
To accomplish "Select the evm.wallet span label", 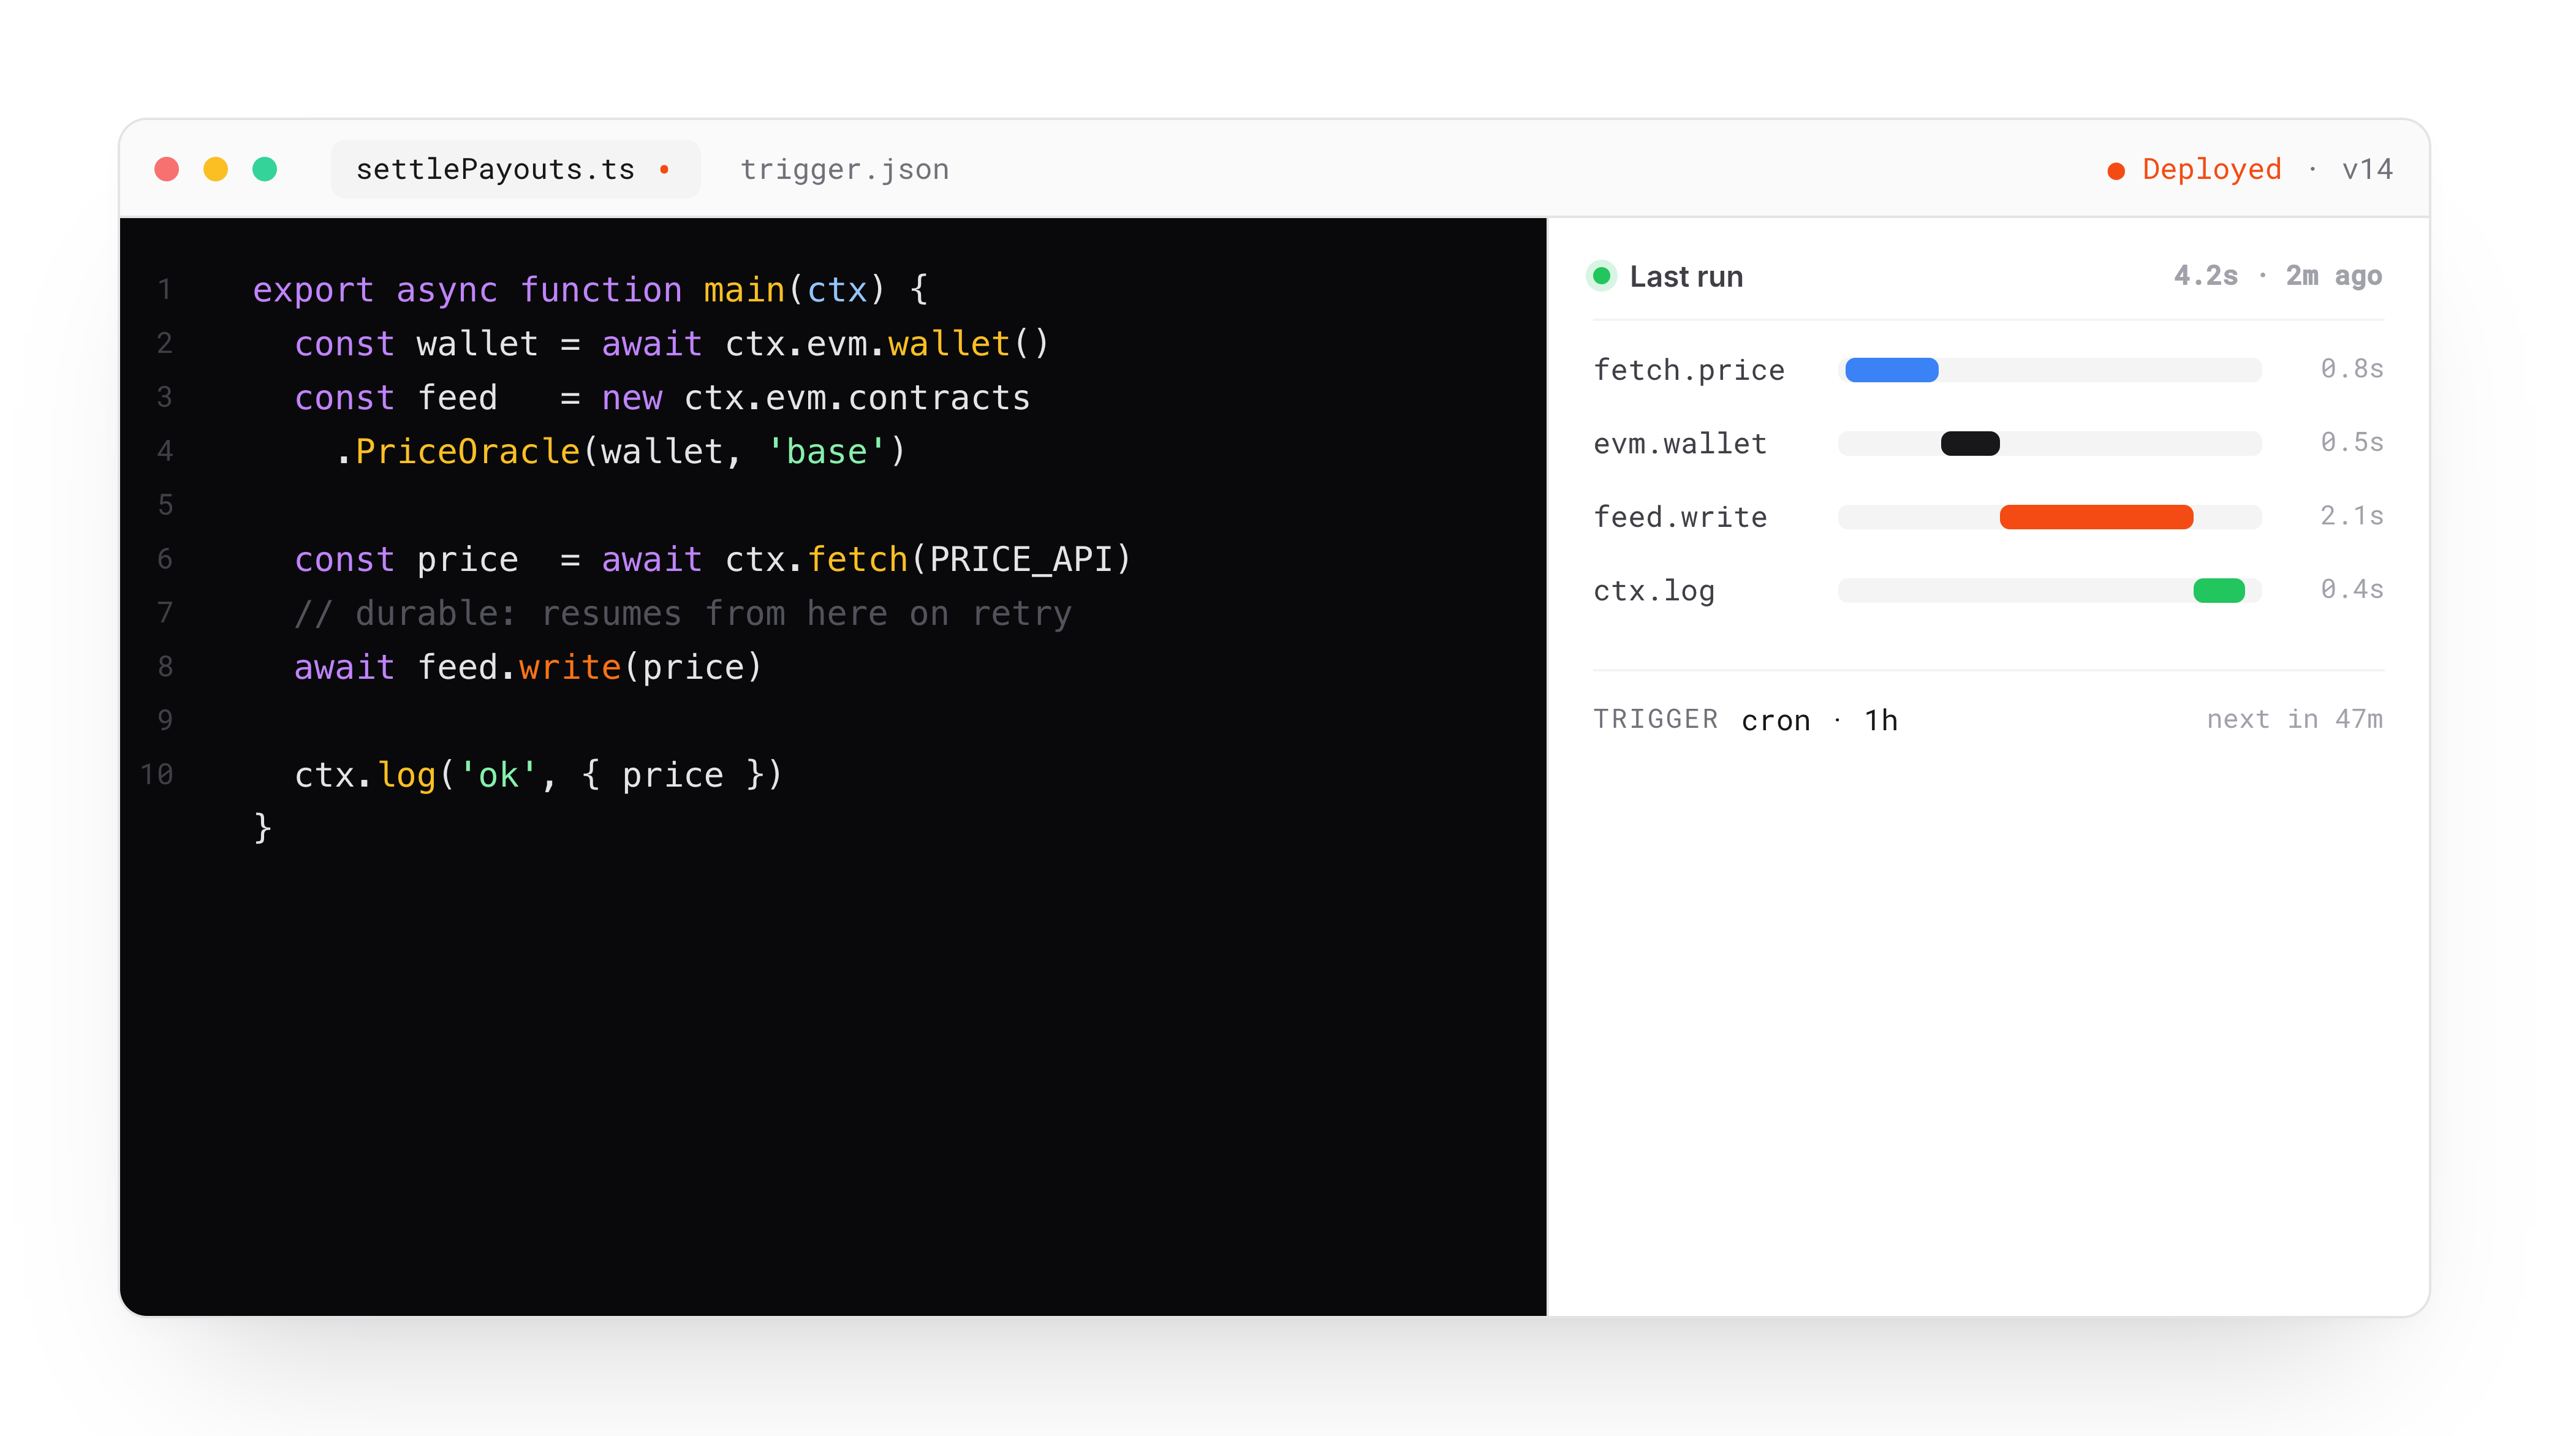I will point(1679,444).
